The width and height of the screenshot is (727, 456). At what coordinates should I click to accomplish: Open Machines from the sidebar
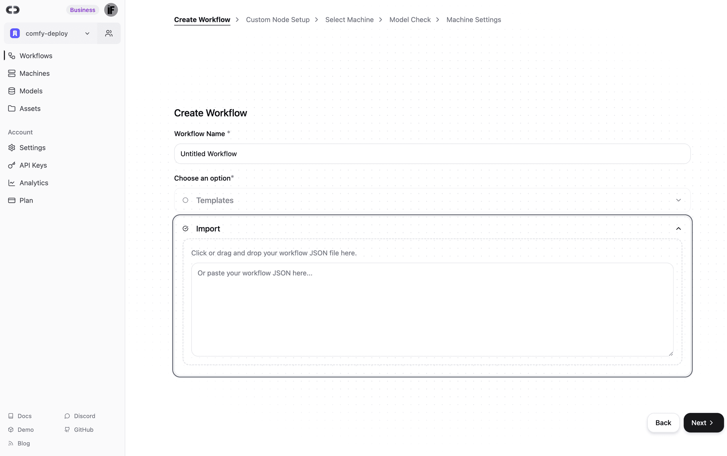tap(34, 73)
